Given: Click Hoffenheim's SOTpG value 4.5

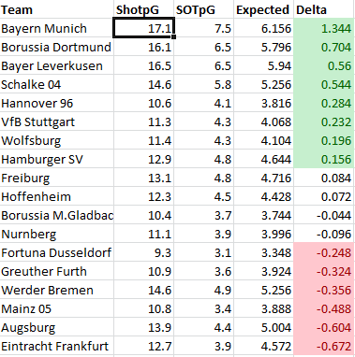Looking at the screenshot, I should (203, 196).
